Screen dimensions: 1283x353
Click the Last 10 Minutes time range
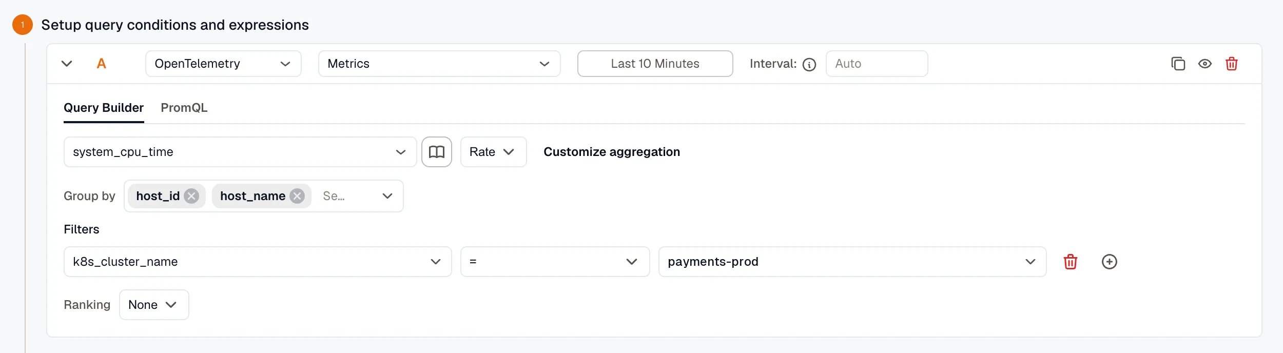point(655,64)
